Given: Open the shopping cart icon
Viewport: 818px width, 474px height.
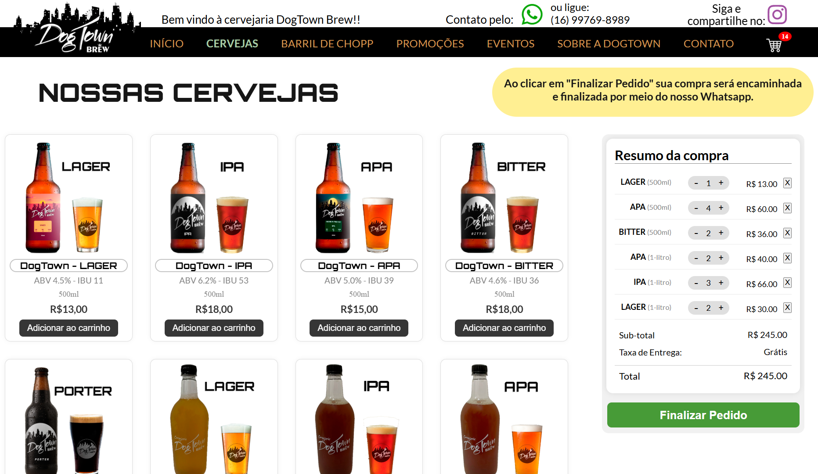Looking at the screenshot, I should pos(774,45).
